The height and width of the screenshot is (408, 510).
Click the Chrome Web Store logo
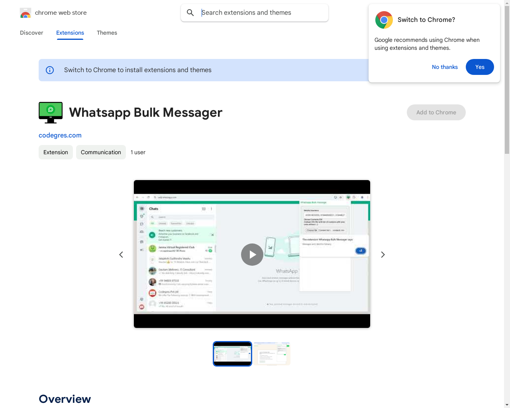click(25, 13)
